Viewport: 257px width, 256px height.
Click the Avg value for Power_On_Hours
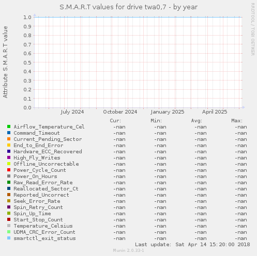[x=201, y=177]
